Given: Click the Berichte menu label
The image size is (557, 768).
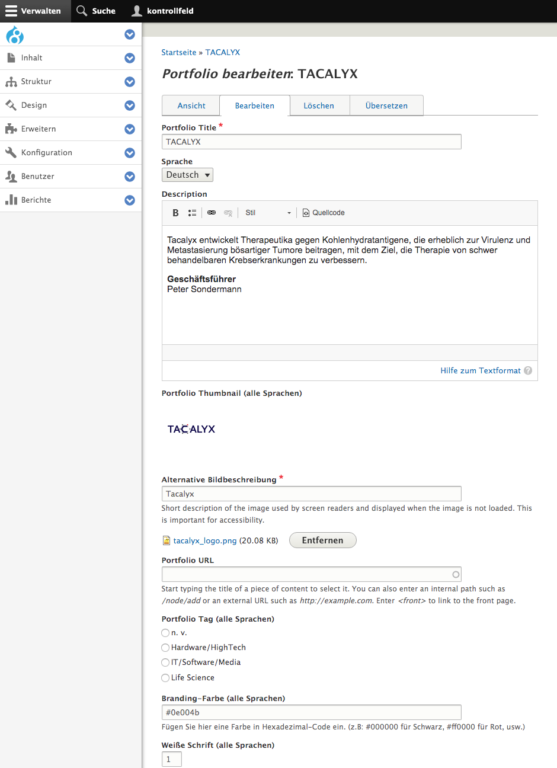Looking at the screenshot, I should [x=36, y=200].
